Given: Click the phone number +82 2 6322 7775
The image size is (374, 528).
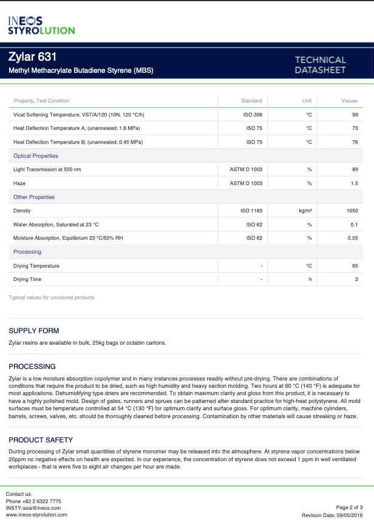Looking at the screenshot, I should click(33, 501).
